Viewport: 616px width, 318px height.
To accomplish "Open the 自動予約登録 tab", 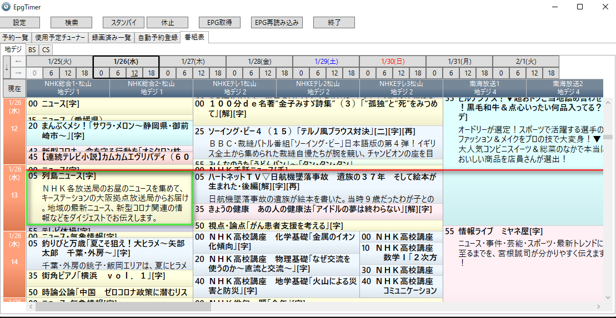I will pos(157,38).
